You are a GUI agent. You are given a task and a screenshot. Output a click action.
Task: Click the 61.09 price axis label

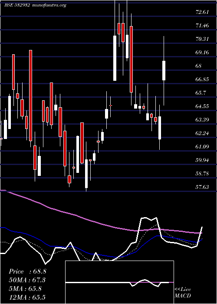point(202,147)
